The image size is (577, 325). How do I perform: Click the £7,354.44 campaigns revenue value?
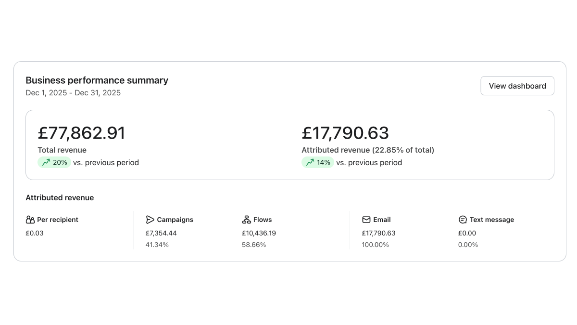[x=161, y=233]
